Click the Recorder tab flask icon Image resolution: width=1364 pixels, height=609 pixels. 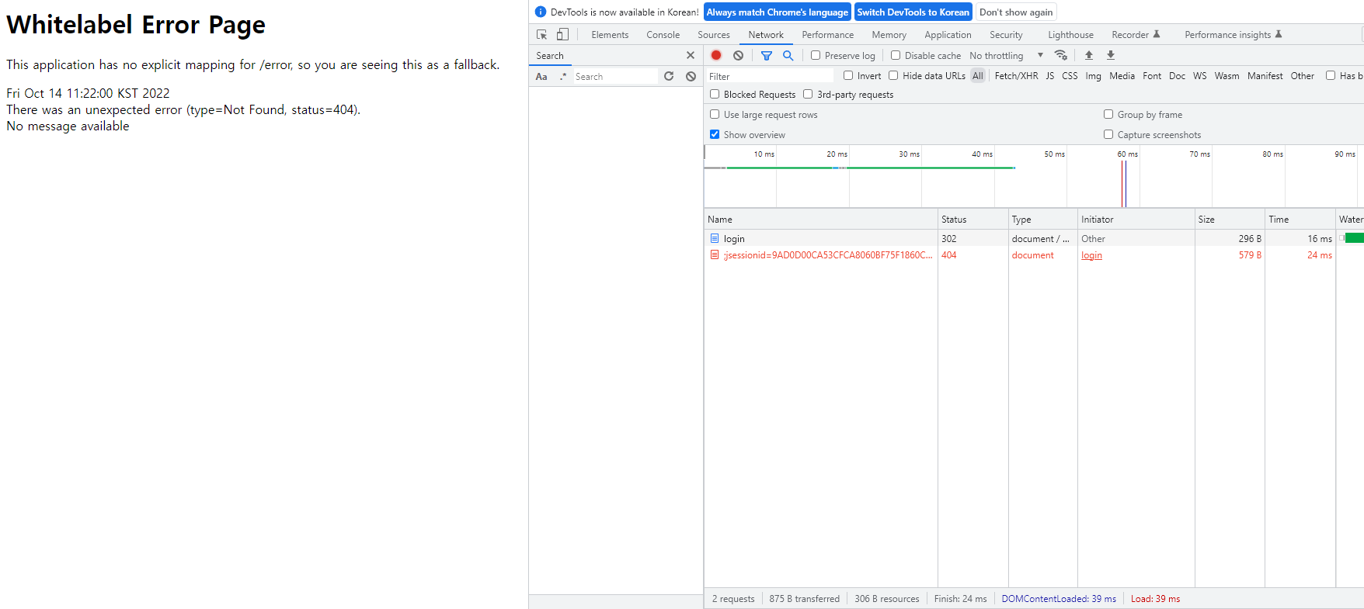pos(1157,34)
